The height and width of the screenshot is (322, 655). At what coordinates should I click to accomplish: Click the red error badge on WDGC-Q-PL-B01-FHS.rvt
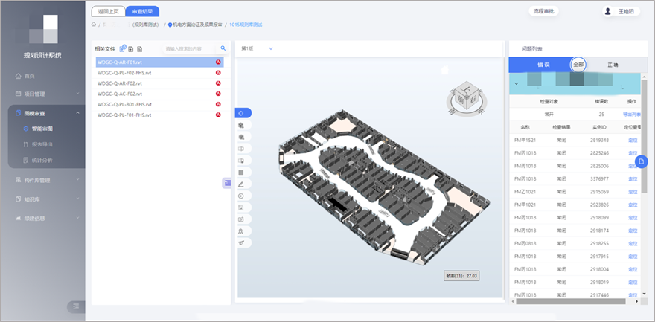tap(218, 104)
